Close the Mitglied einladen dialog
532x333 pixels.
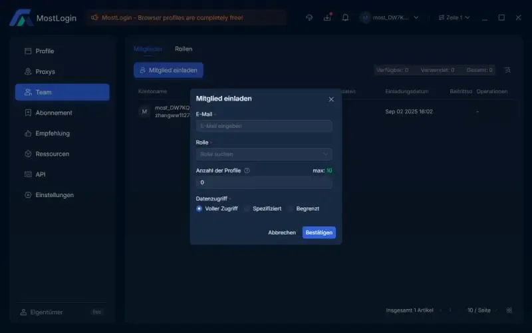(331, 99)
